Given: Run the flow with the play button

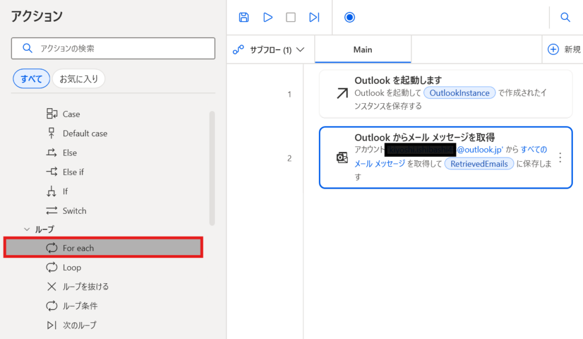Looking at the screenshot, I should pos(268,18).
